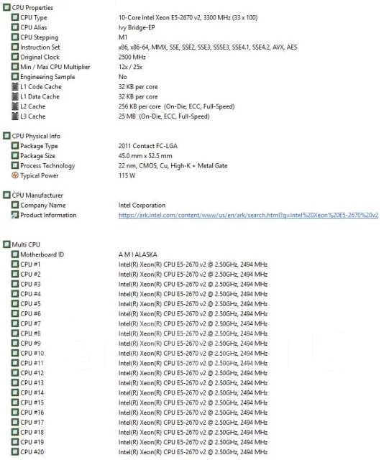The width and height of the screenshot is (384, 460).
Task: Click the Engineering Sample row icon
Action: pos(15,77)
